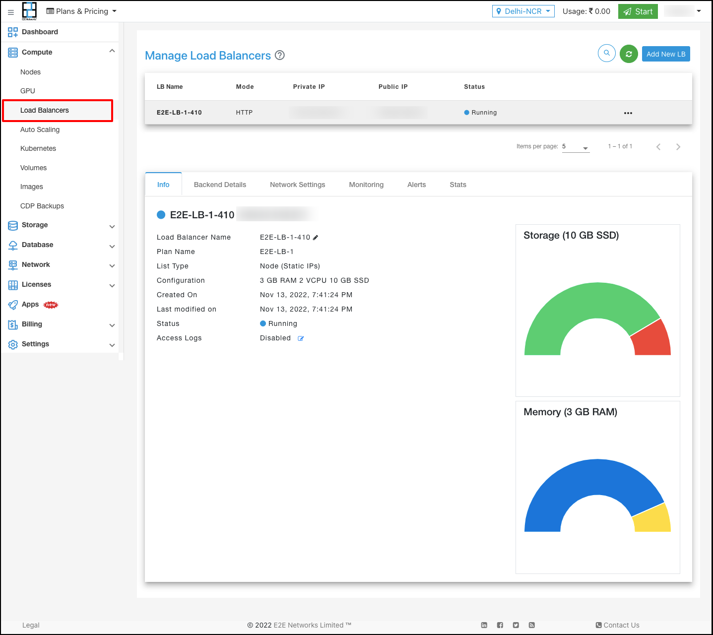Click the Apps rocket icon
Screen dimensions: 713x635
(x=13, y=305)
